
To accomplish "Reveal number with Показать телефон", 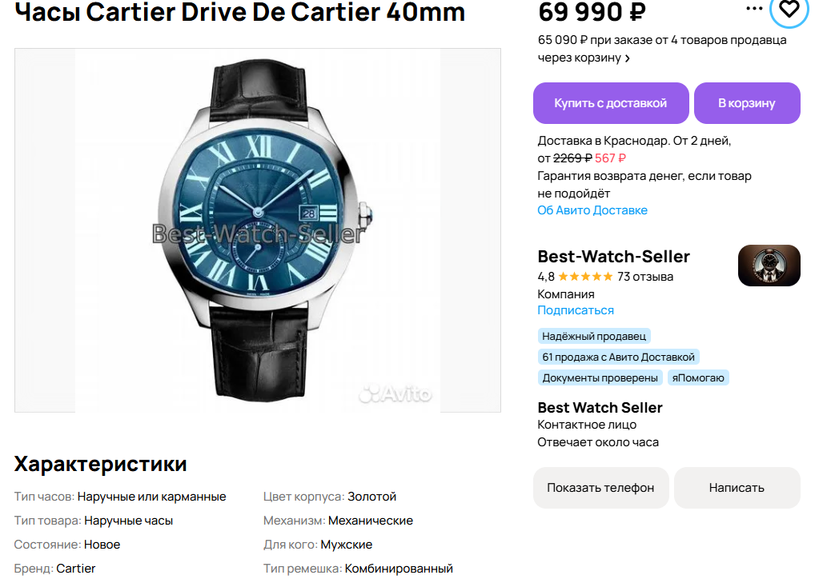I will pos(600,488).
